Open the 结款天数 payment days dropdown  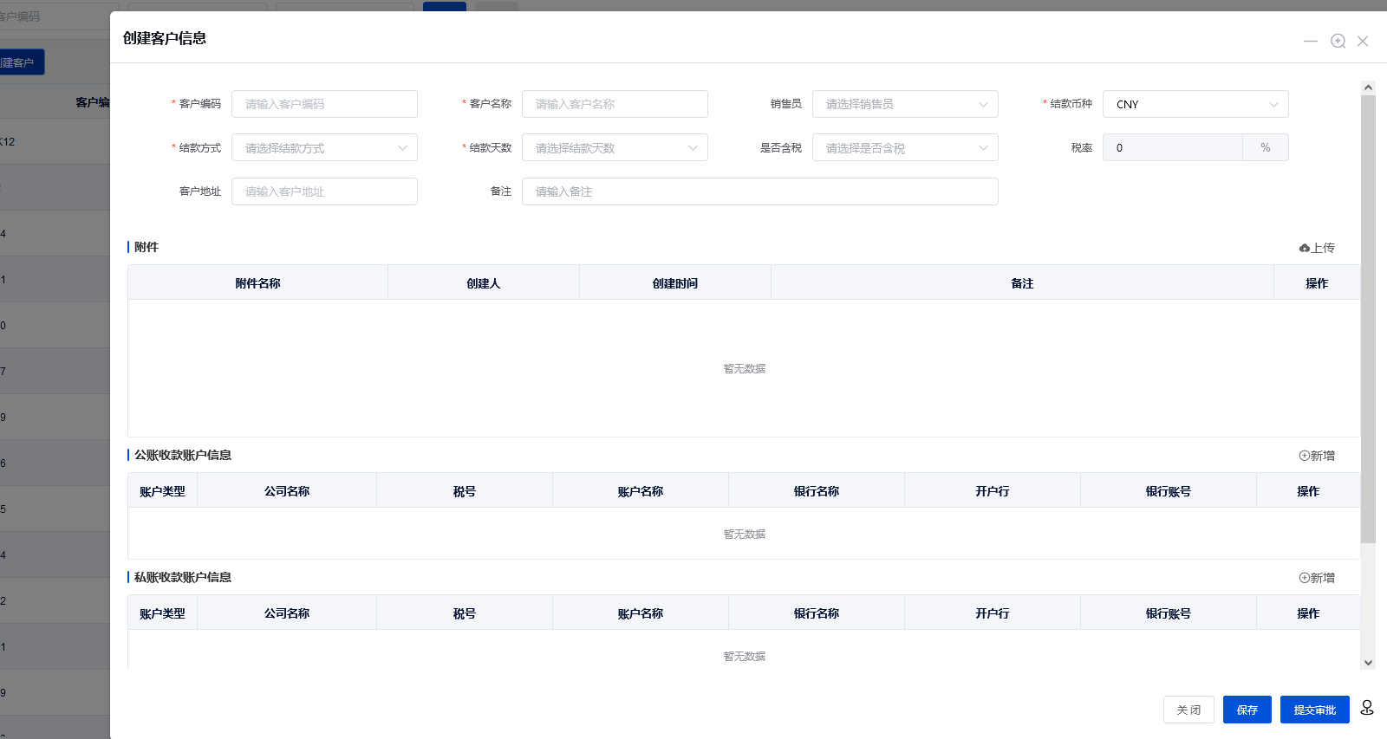pyautogui.click(x=615, y=147)
